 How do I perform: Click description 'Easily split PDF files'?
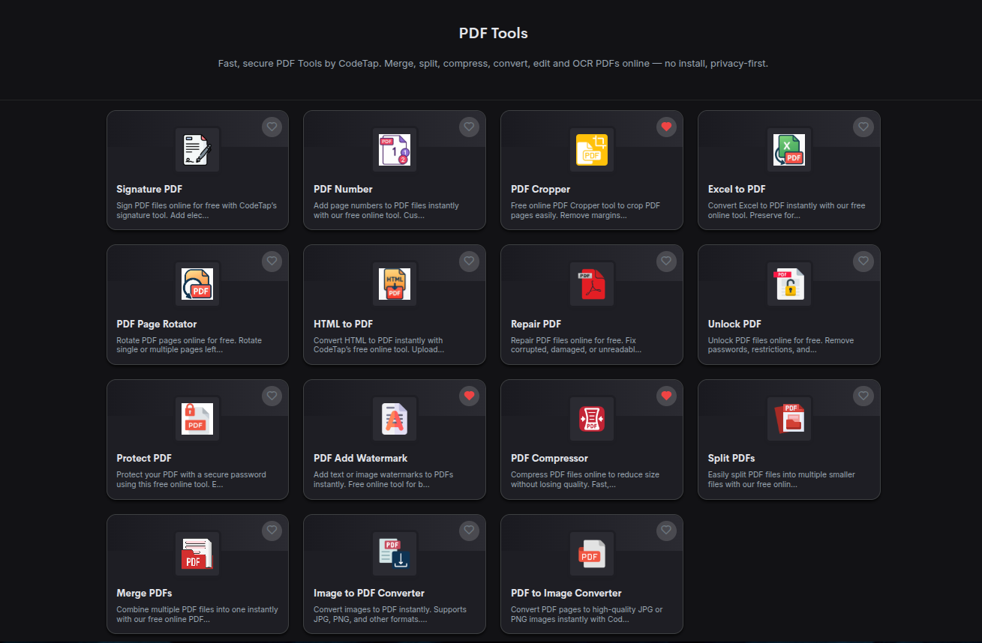tap(782, 479)
